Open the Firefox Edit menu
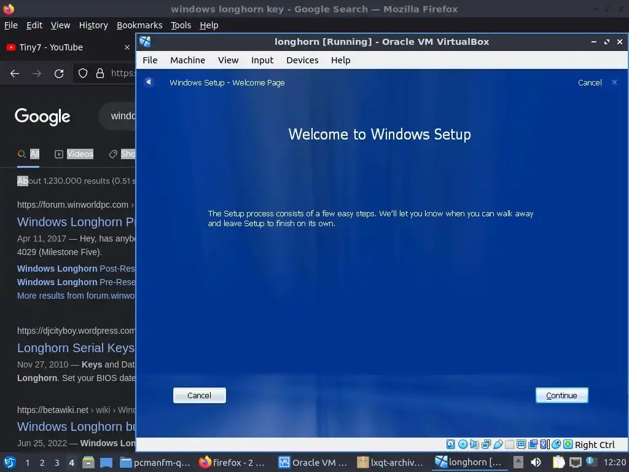629x472 pixels. 34,25
